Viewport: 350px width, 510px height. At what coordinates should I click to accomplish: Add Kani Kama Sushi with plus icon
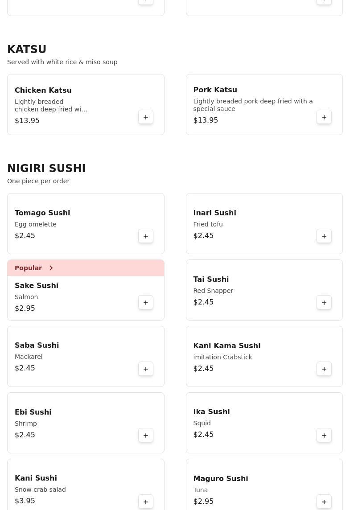tap(324, 369)
